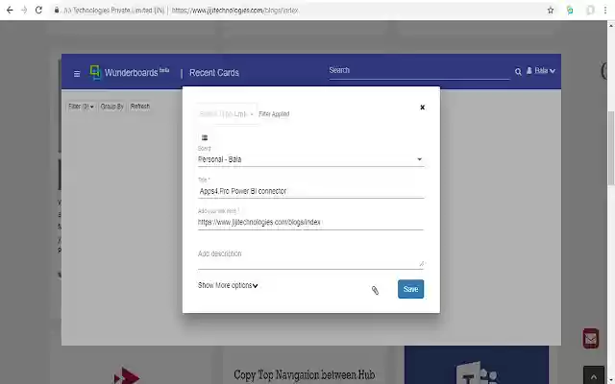Click the Title field with Apps4.Pro text
Image resolution: width=615 pixels, height=384 pixels.
310,191
